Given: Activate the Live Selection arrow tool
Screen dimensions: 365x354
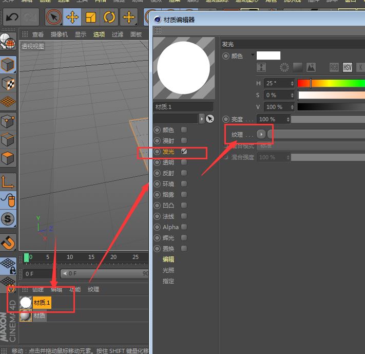Looking at the screenshot, I should [53, 17].
